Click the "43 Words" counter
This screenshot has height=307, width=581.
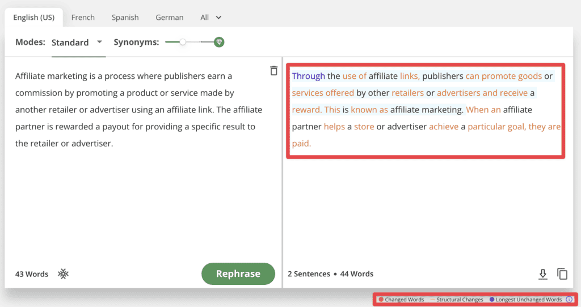(x=32, y=274)
